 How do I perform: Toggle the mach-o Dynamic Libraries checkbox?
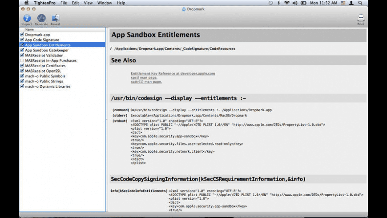click(22, 86)
